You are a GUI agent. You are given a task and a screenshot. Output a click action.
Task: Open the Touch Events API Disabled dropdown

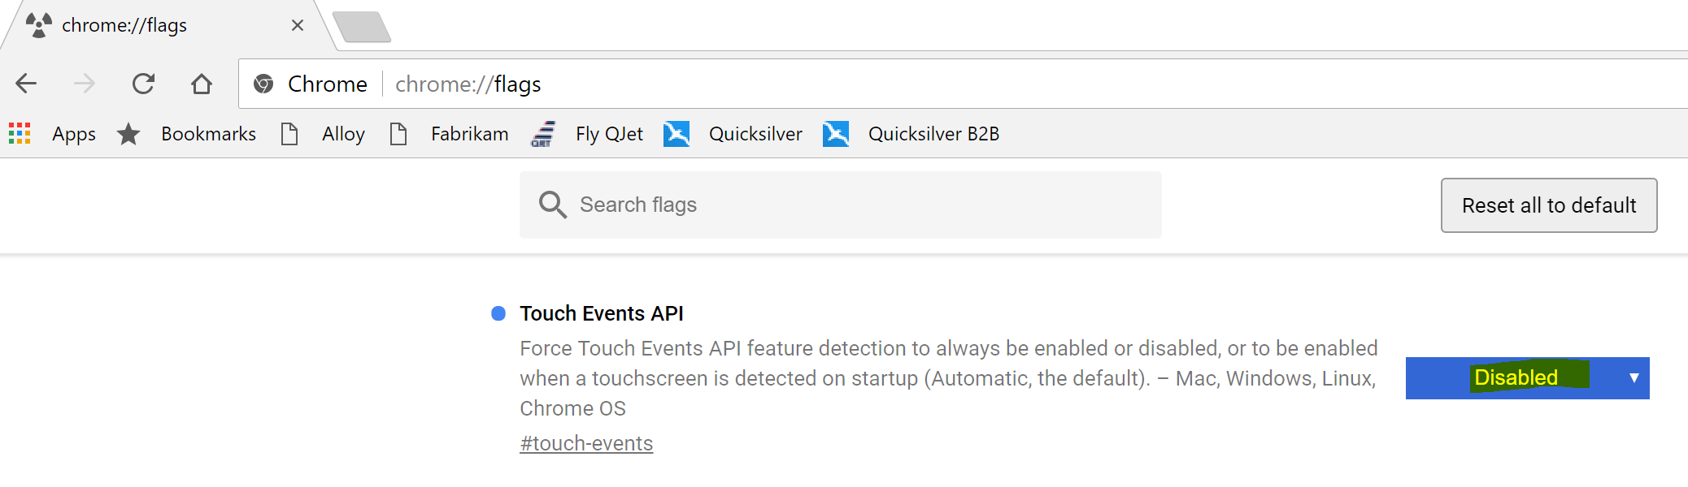1516,378
